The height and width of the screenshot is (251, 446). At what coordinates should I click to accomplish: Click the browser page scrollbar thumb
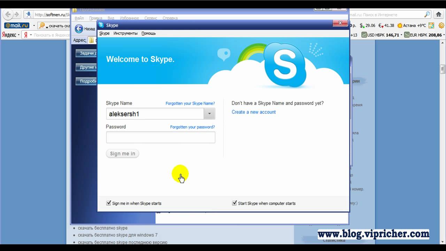click(x=443, y=68)
